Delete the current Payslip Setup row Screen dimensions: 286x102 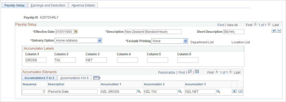point(279,31)
